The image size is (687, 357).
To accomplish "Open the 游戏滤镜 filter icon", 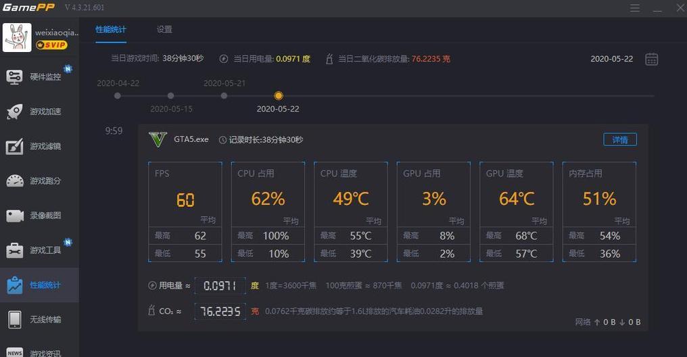I will click(x=14, y=146).
